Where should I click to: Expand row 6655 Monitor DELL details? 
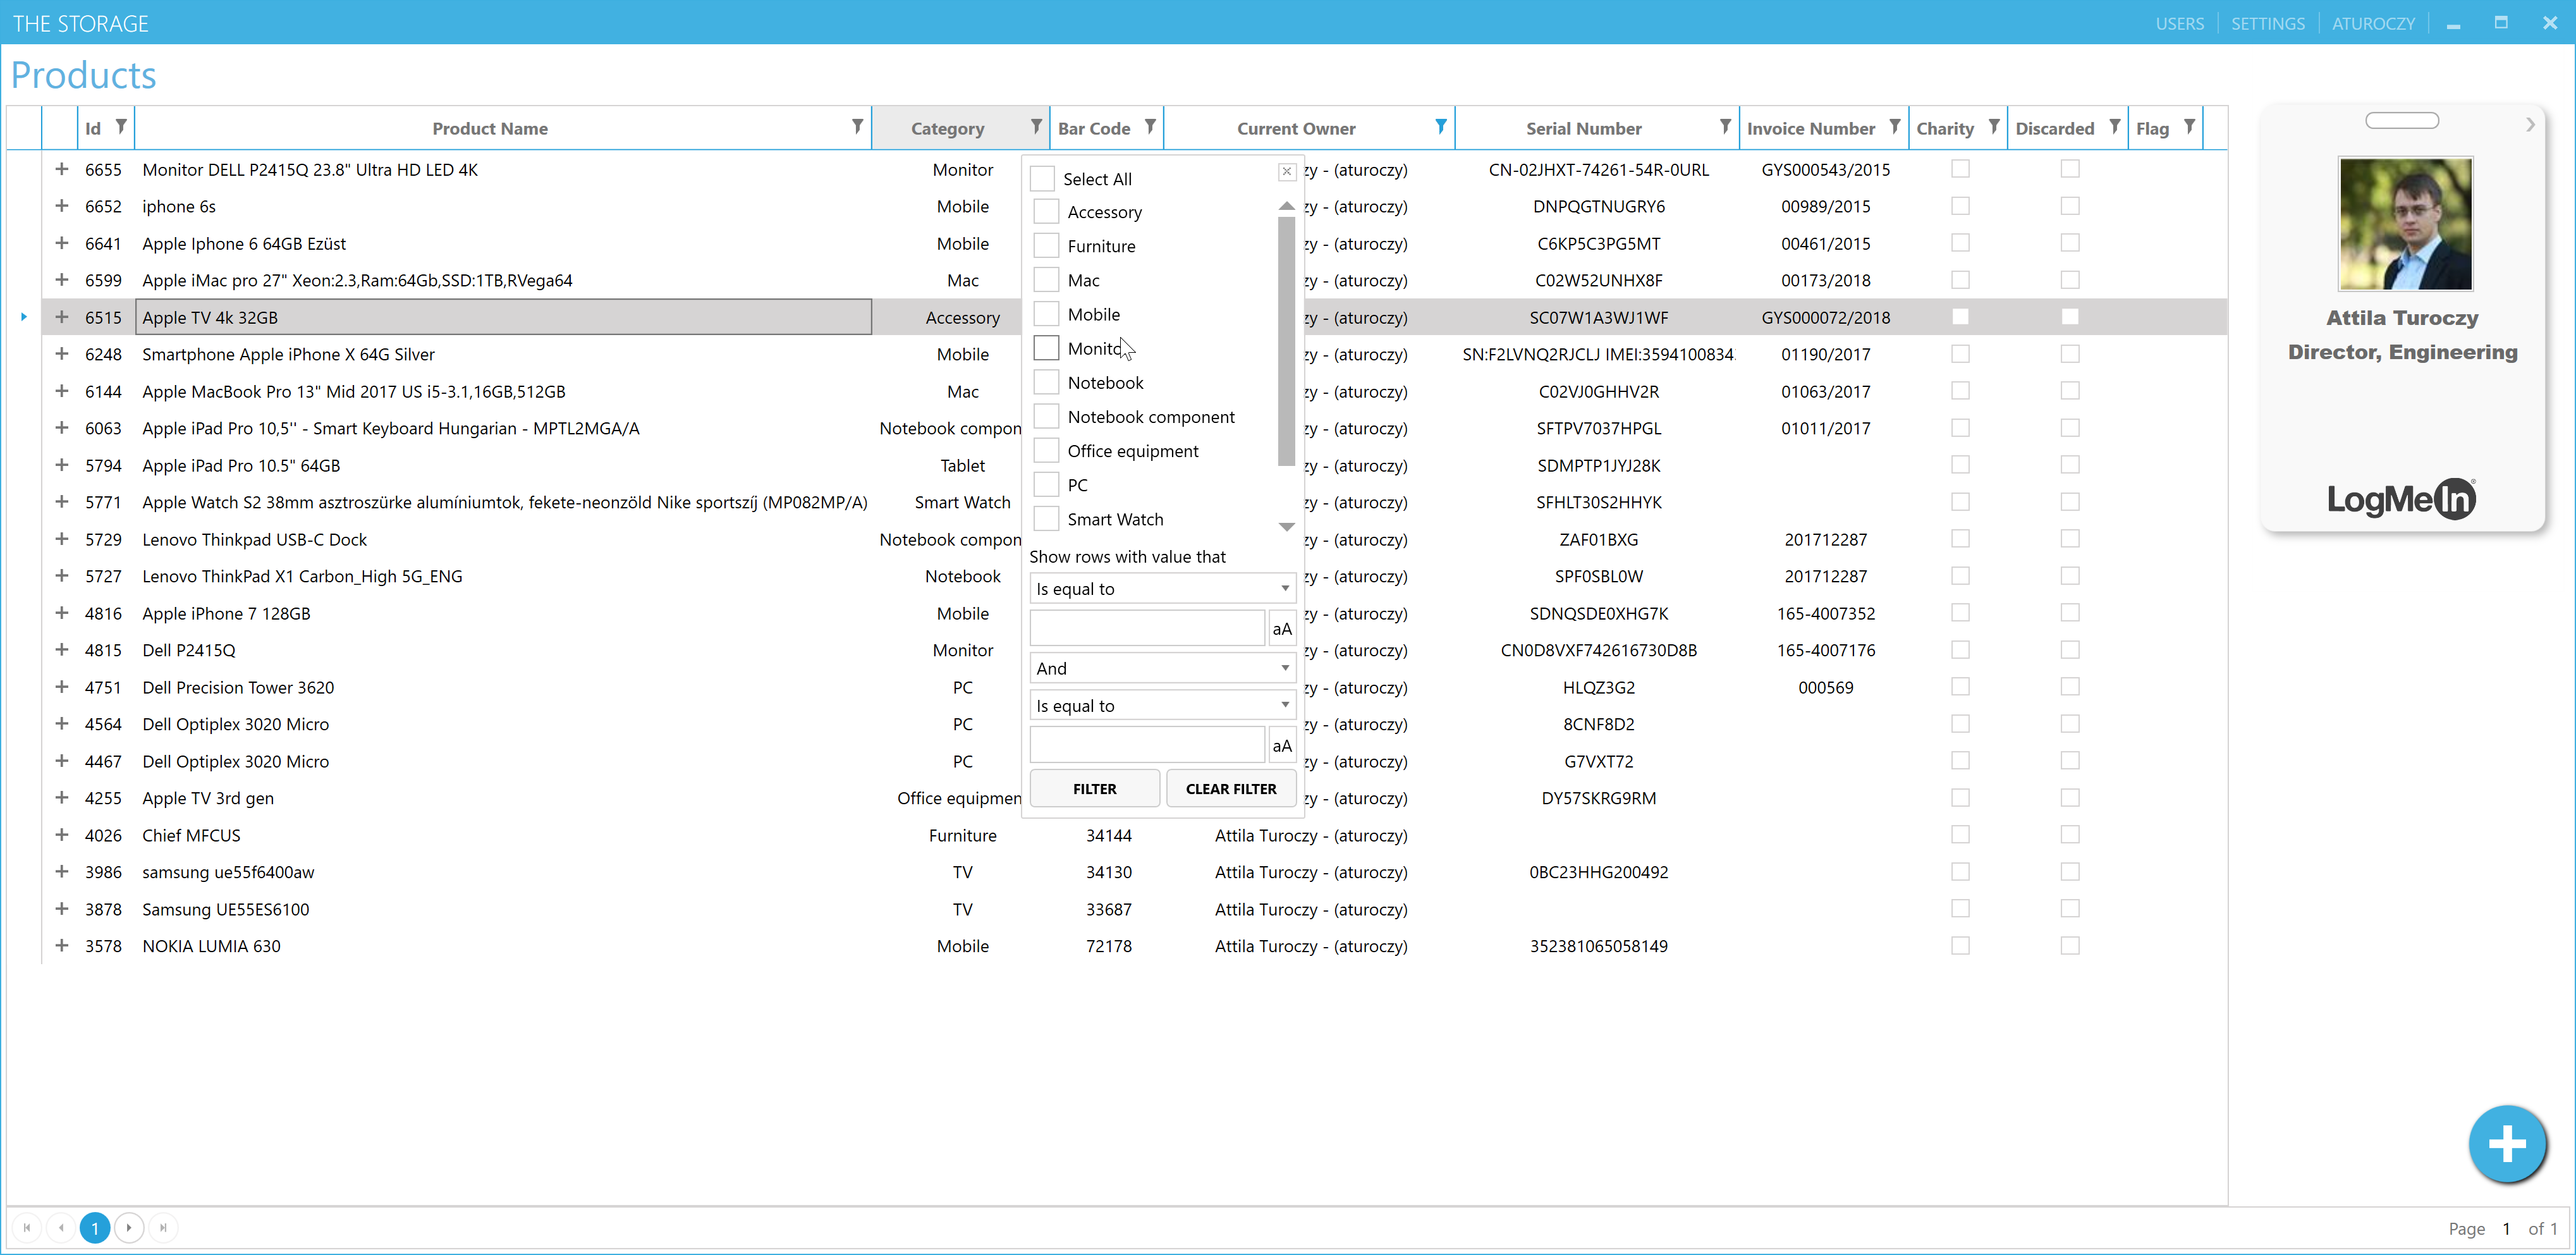pyautogui.click(x=62, y=169)
